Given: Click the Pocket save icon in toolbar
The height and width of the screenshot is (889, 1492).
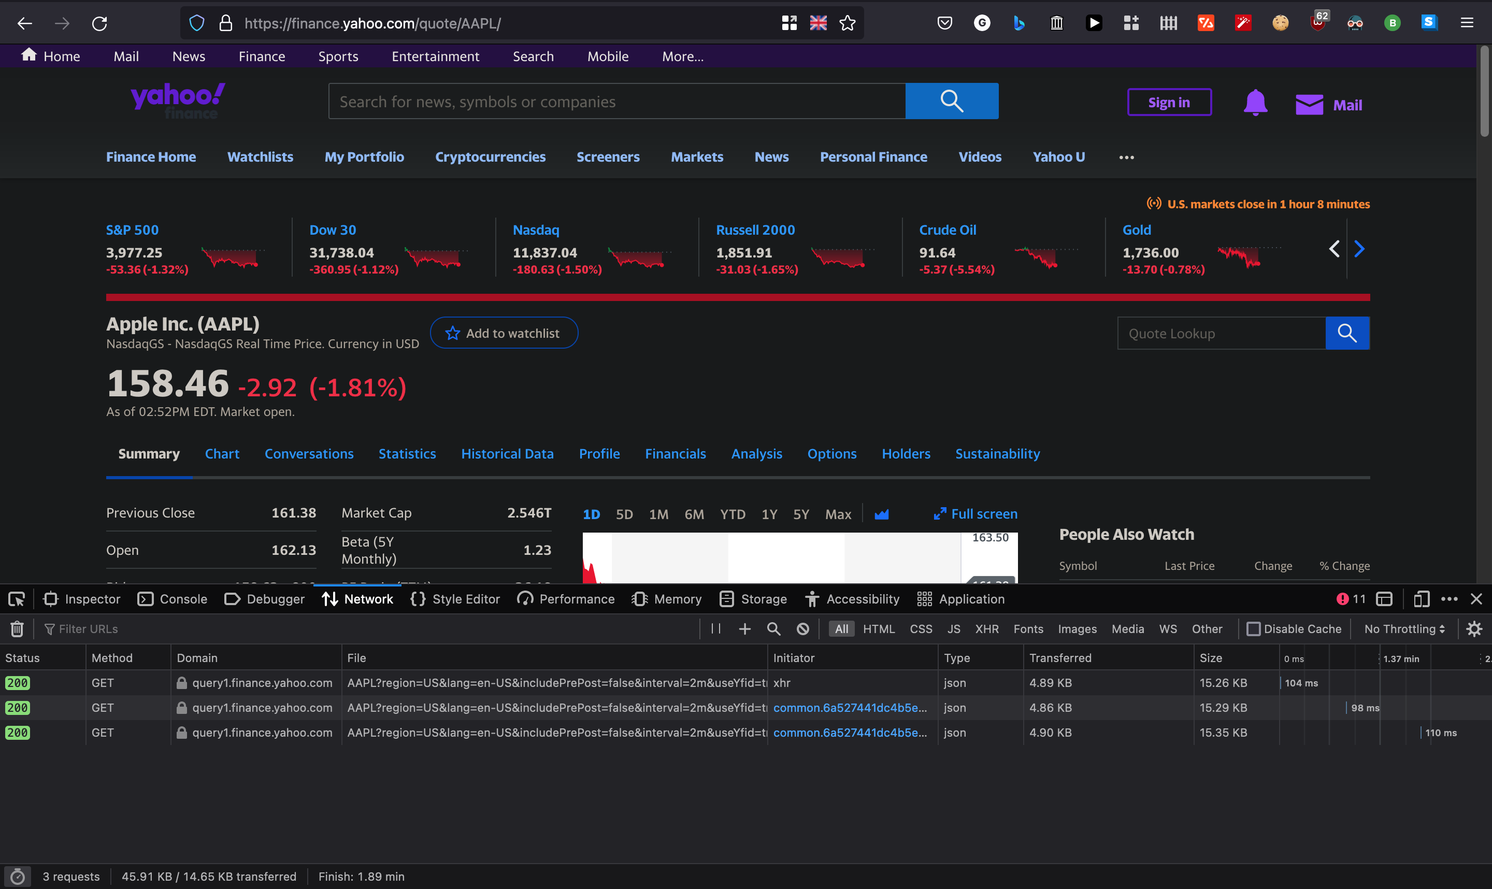Looking at the screenshot, I should tap(944, 23).
